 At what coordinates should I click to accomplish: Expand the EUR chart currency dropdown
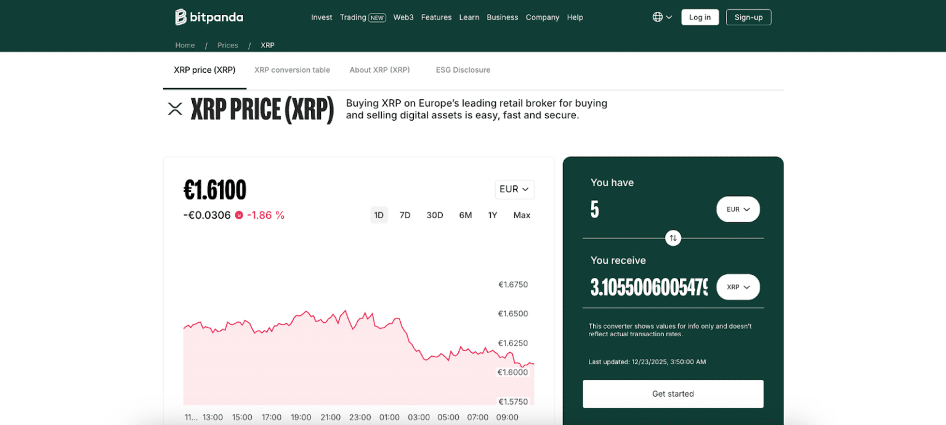tap(514, 189)
